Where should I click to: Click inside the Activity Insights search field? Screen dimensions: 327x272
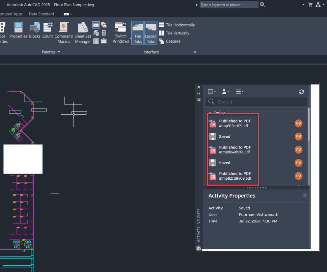click(257, 102)
